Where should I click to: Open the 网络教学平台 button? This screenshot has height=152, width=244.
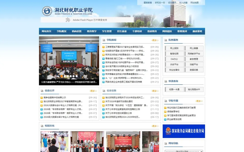194,54
